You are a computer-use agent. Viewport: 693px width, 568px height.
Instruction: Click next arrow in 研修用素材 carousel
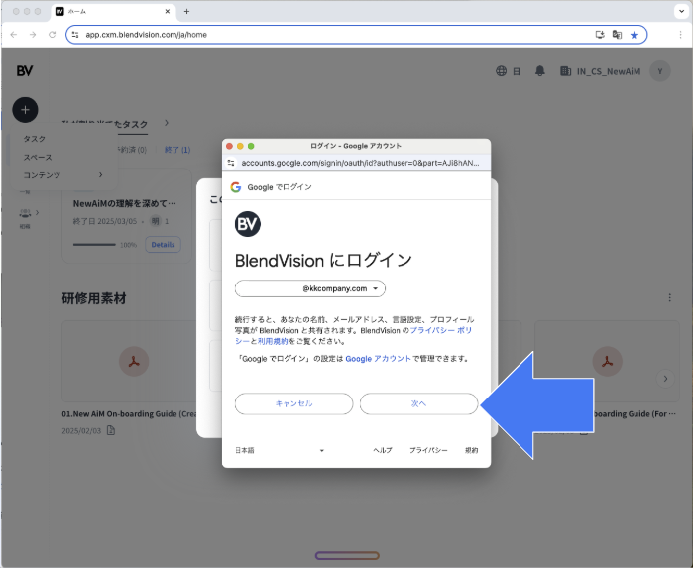click(665, 379)
